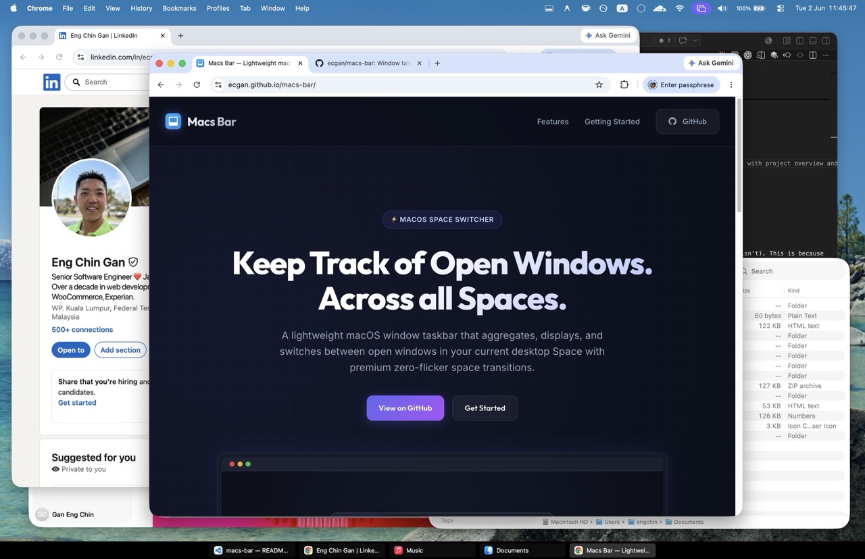Click the Get started hiring link
Image resolution: width=865 pixels, height=559 pixels.
[x=77, y=402]
